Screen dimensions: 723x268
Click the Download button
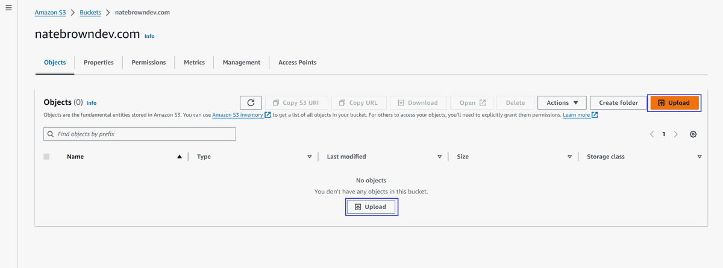click(418, 102)
